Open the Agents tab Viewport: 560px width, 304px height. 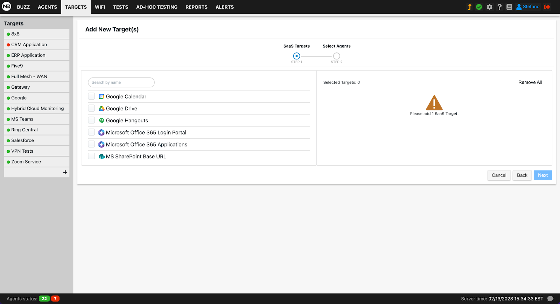[48, 7]
